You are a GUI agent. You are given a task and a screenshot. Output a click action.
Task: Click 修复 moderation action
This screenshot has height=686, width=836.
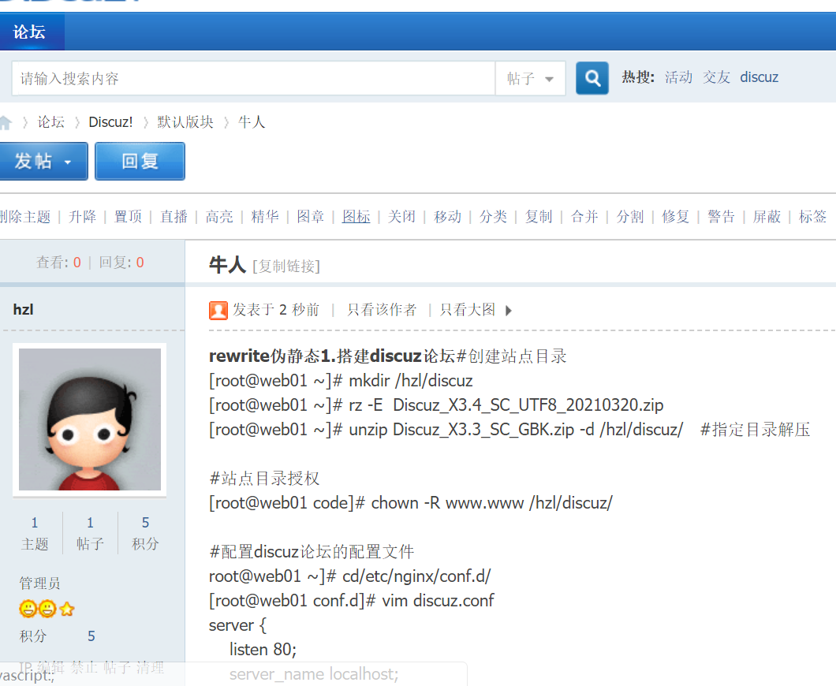pyautogui.click(x=676, y=216)
